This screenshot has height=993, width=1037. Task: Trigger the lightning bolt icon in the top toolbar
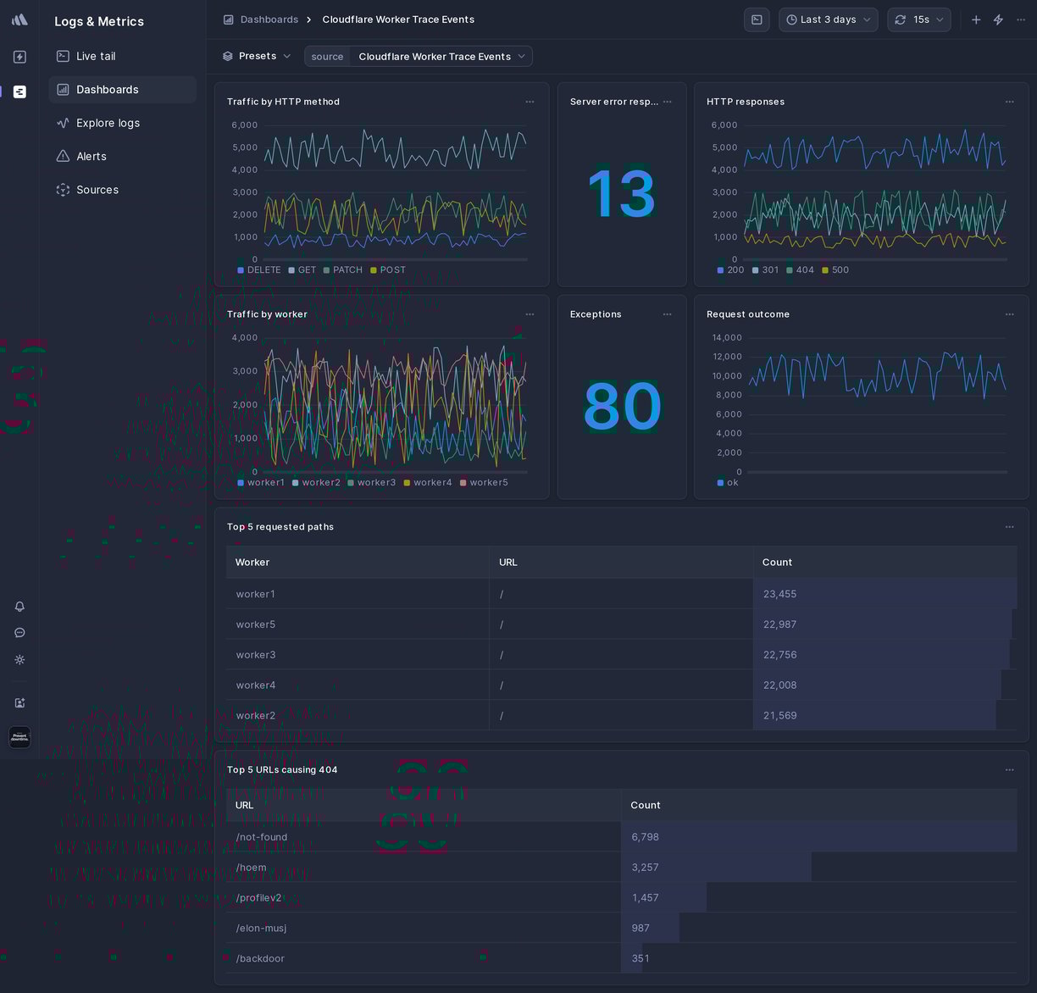pyautogui.click(x=998, y=19)
